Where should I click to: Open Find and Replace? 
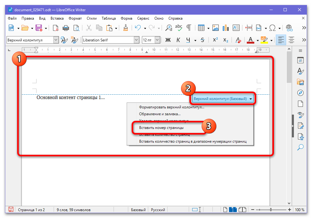(x=169, y=28)
